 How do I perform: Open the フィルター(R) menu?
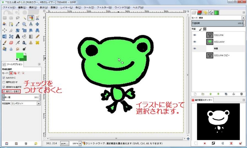coord(104,7)
